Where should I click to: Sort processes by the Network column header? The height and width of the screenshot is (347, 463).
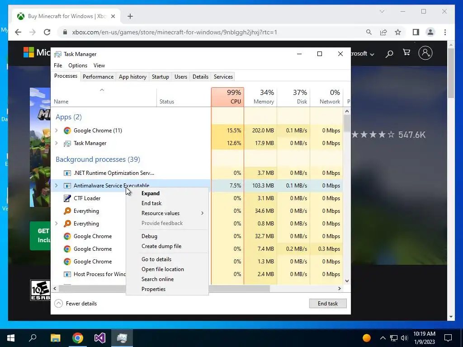[327, 97]
